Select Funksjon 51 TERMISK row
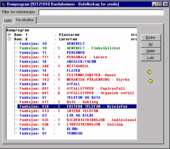This screenshot has width=170, height=149. pos(51,133)
